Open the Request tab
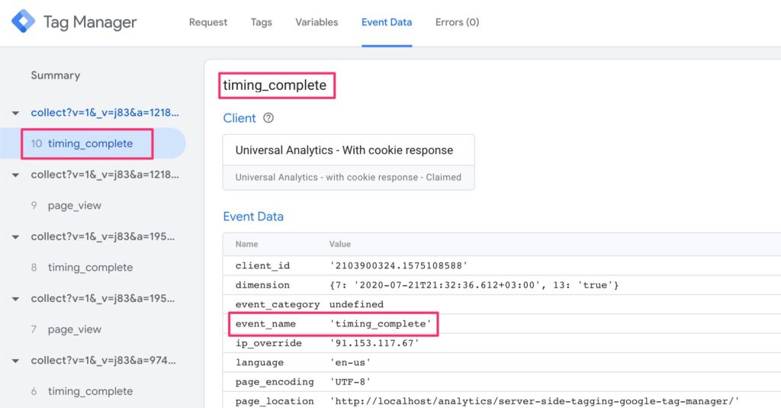This screenshot has width=781, height=408. (208, 22)
